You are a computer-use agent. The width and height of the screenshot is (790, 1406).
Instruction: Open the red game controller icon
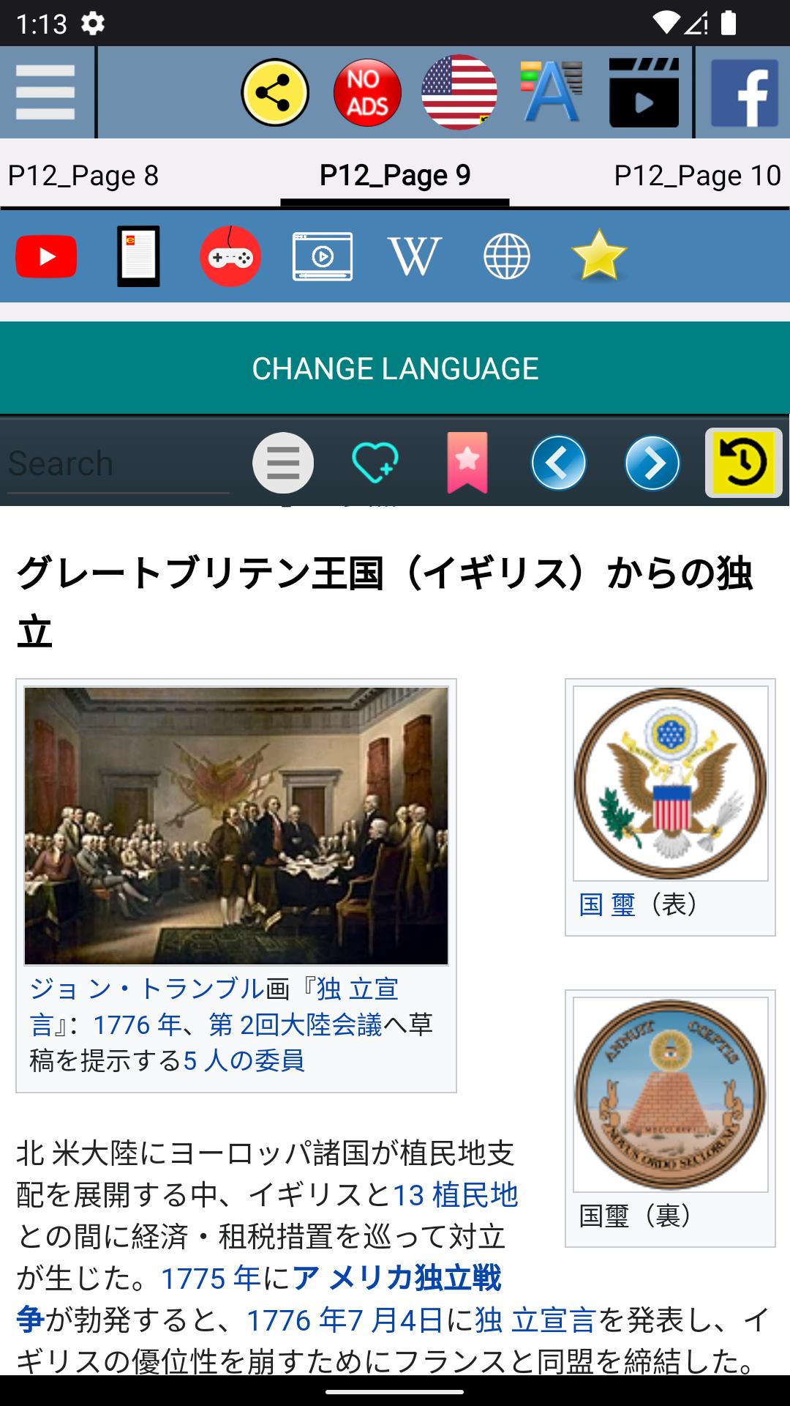(230, 257)
